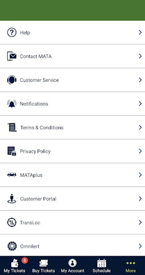Tap the Customer Service headset icon
145x275 pixels.
click(12, 80)
